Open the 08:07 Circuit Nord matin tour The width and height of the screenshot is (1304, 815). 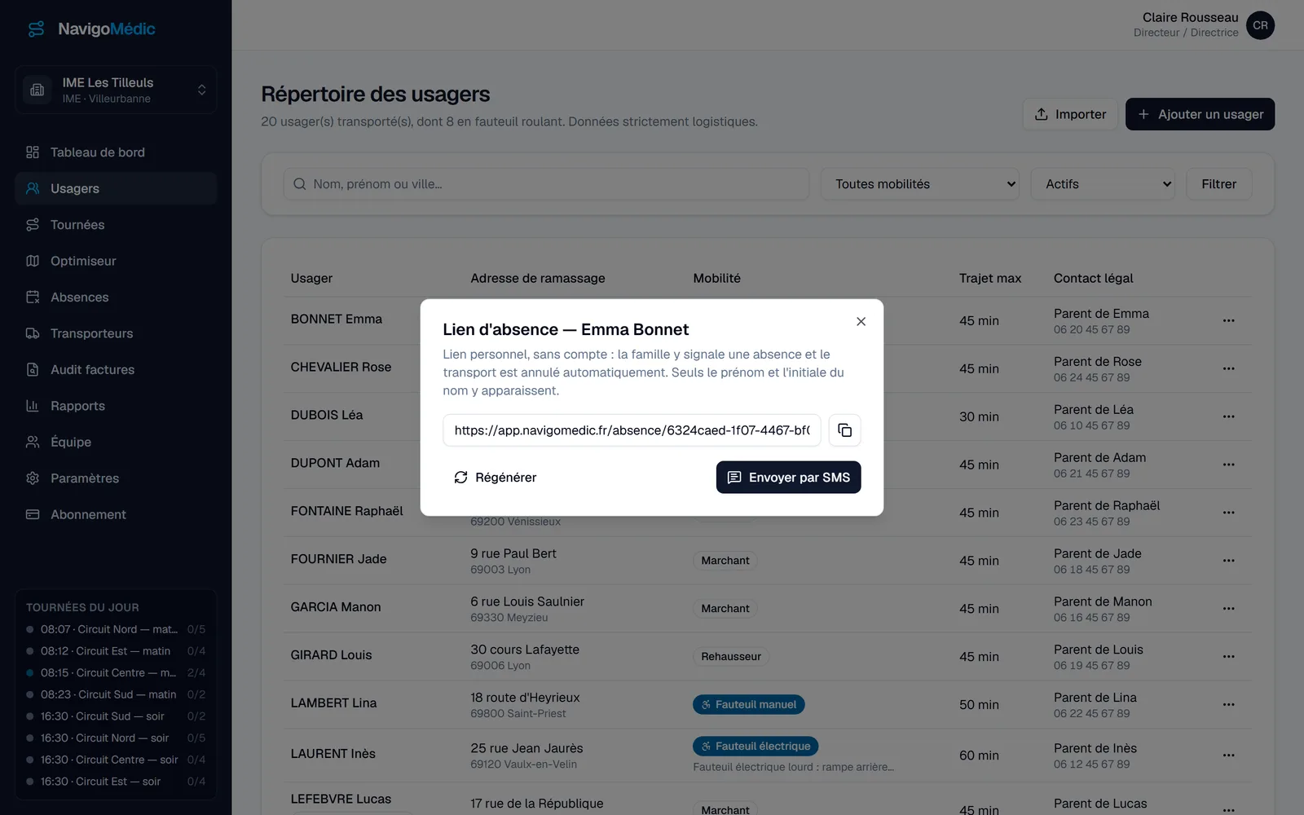116,629
